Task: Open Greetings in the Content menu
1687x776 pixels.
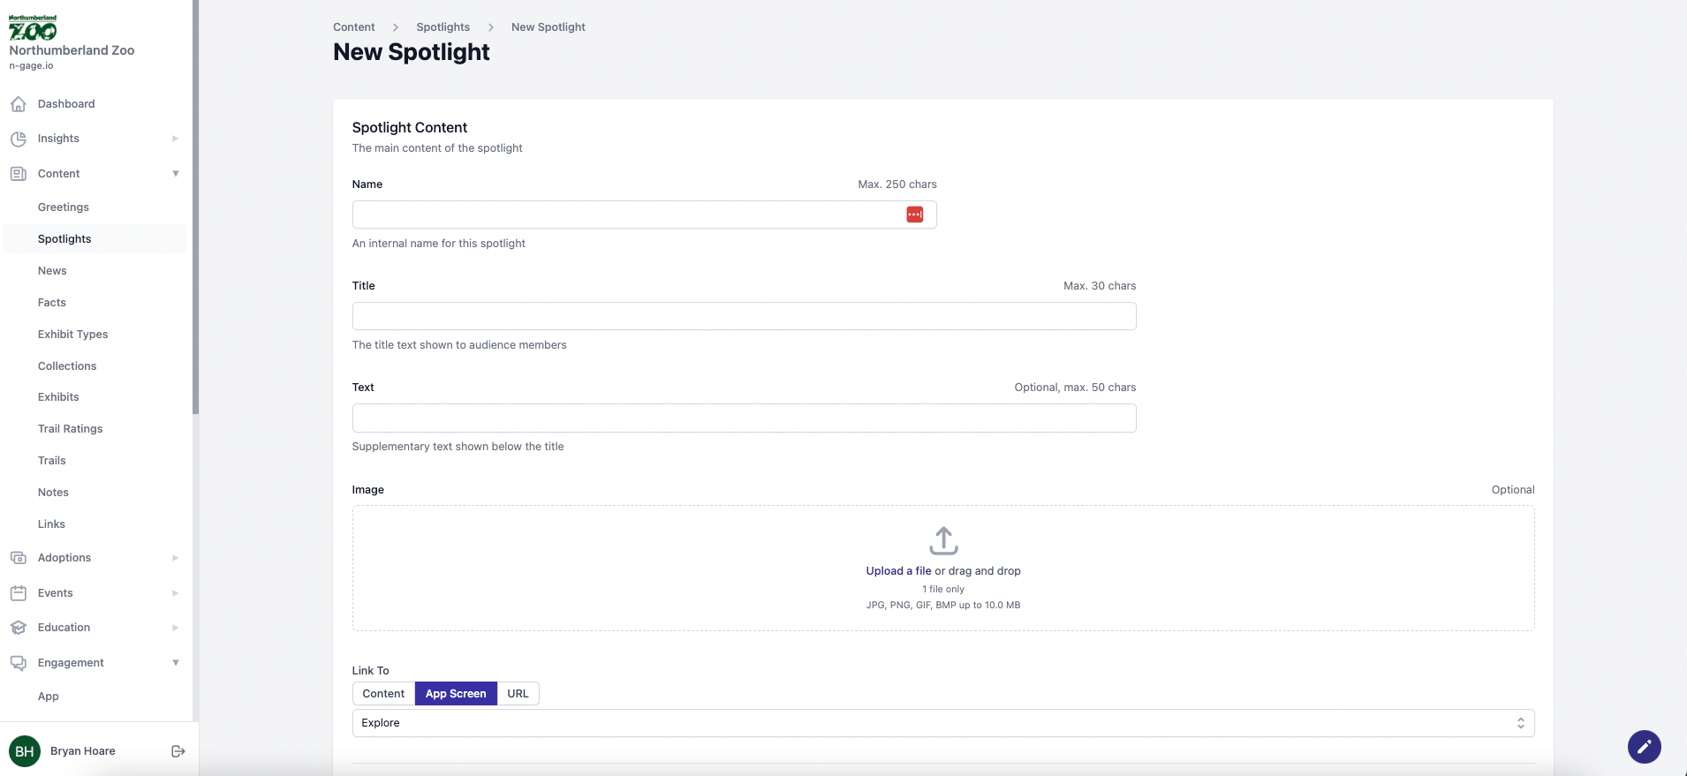Action: pyautogui.click(x=64, y=207)
